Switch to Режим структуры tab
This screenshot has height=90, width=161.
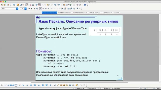point(64,12)
